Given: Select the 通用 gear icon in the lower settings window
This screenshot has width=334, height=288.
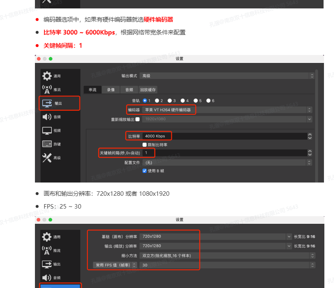Looking at the screenshot, I should coord(47,237).
